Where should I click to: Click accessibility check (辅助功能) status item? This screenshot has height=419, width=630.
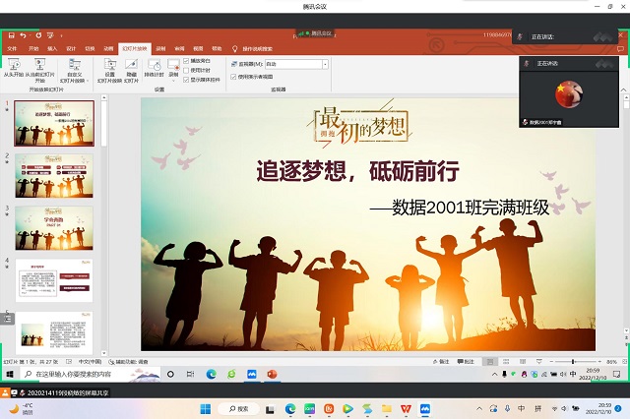point(129,362)
